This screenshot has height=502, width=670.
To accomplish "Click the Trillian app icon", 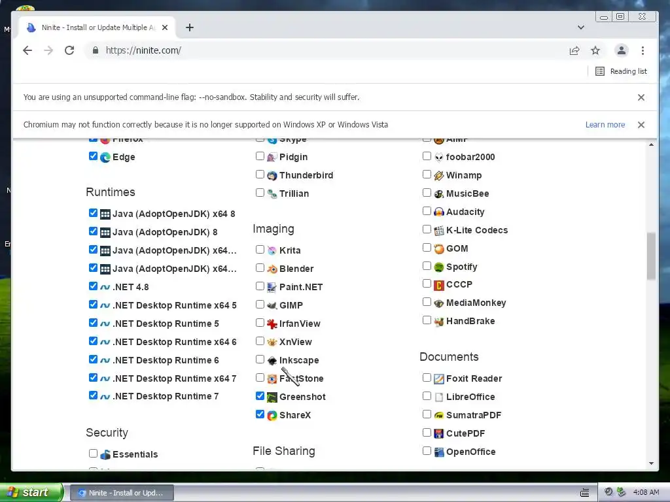I will click(x=272, y=193).
